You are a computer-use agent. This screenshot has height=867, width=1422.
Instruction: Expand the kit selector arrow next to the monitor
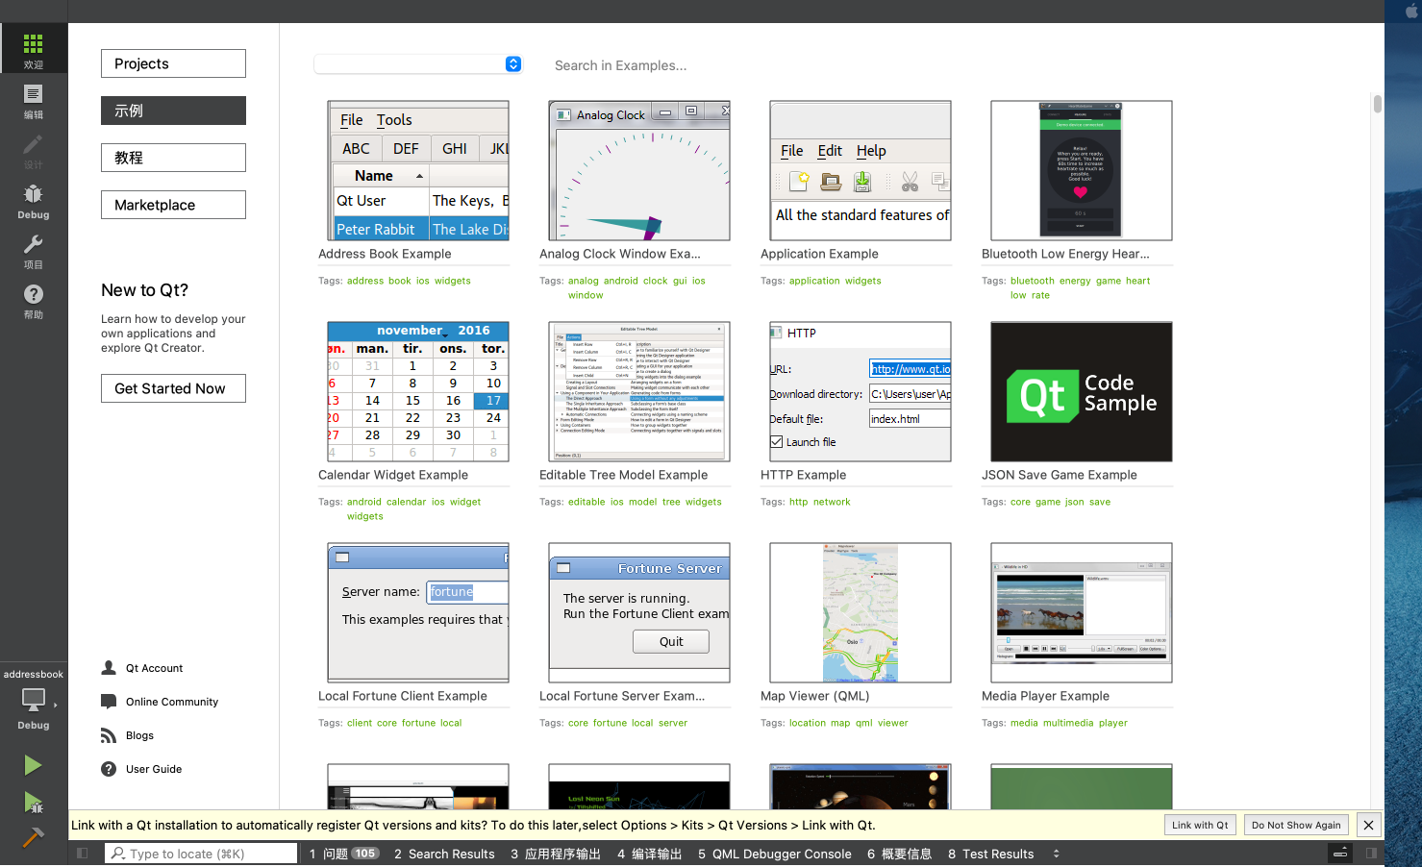point(56,705)
